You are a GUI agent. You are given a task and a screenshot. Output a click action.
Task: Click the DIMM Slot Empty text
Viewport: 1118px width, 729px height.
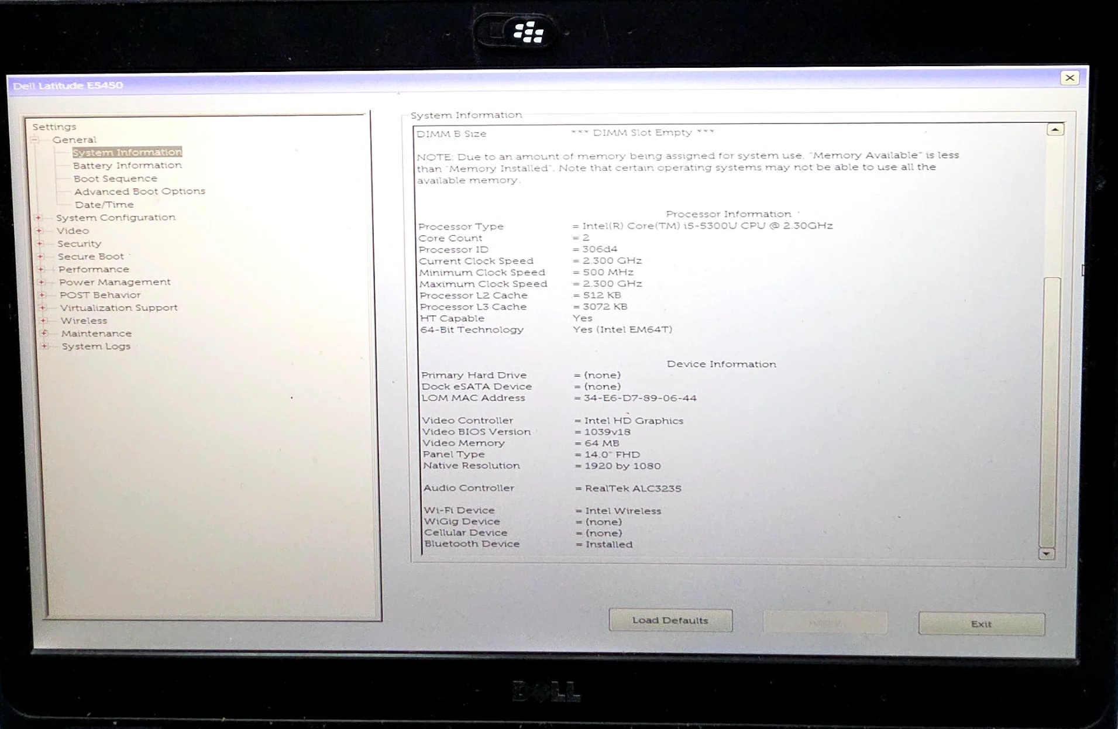coord(642,133)
